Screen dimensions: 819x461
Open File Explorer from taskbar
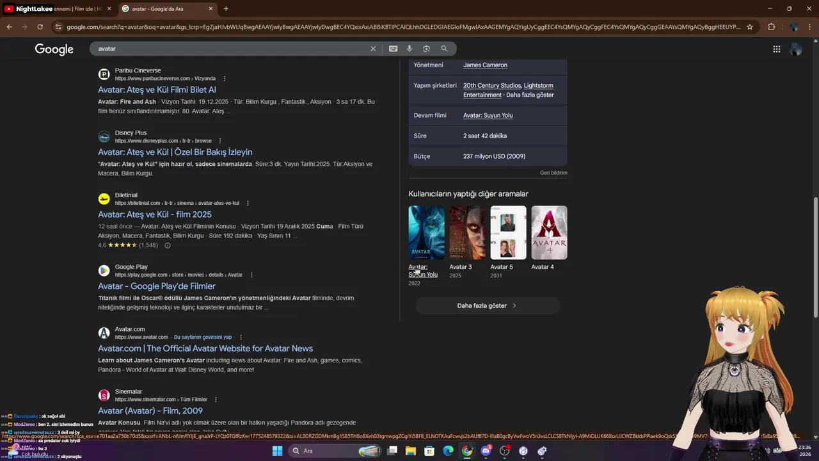(411, 451)
